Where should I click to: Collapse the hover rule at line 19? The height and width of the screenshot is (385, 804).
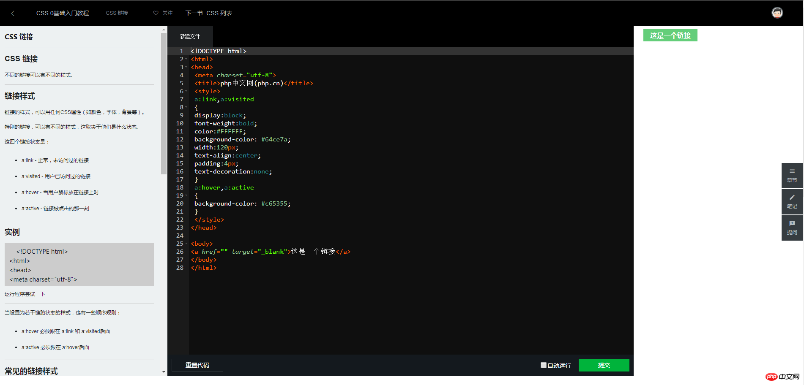tap(186, 195)
